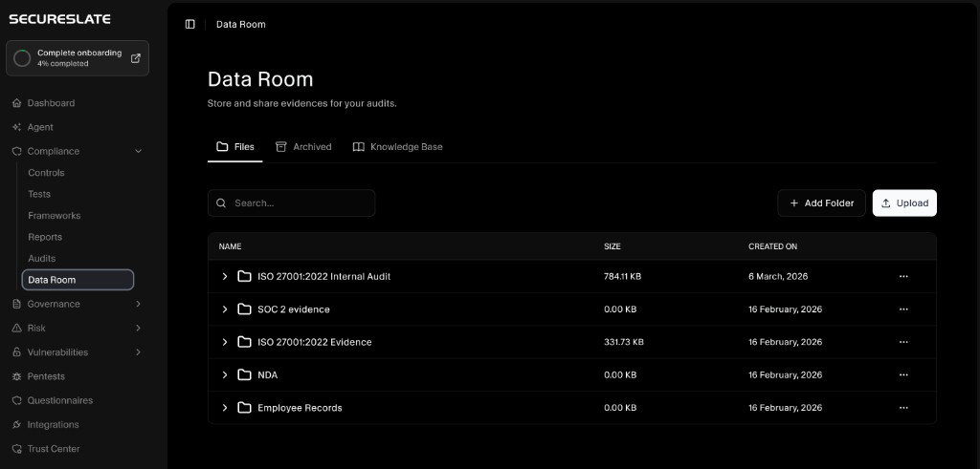Open more options for ISO 27001:2022 Evidence
The image size is (980, 469).
pos(903,342)
